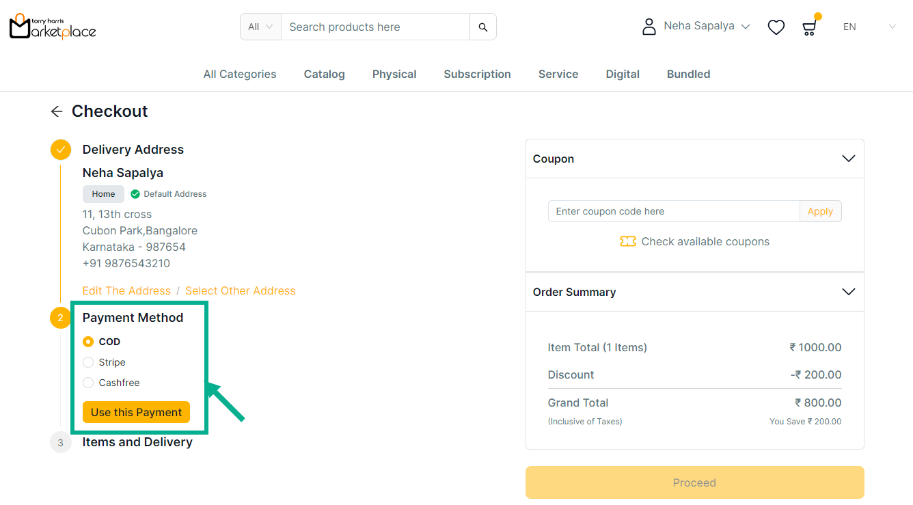Viewport: 913px width, 505px height.
Task: Click the Delivery Address step checkmark
Action: click(x=61, y=150)
